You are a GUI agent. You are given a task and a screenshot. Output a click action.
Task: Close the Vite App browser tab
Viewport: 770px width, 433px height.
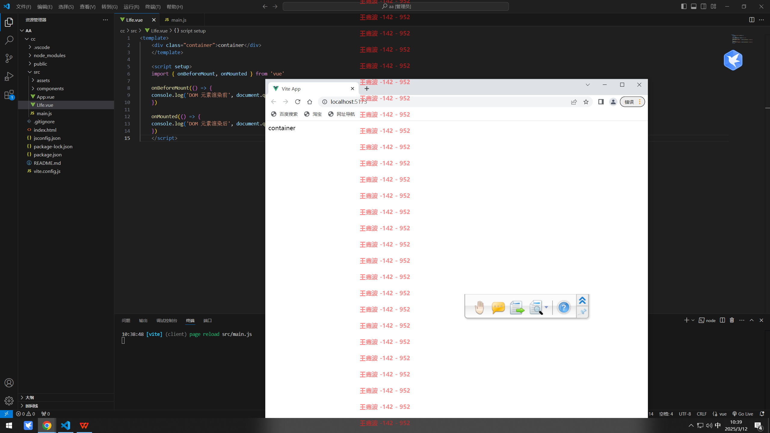353,89
